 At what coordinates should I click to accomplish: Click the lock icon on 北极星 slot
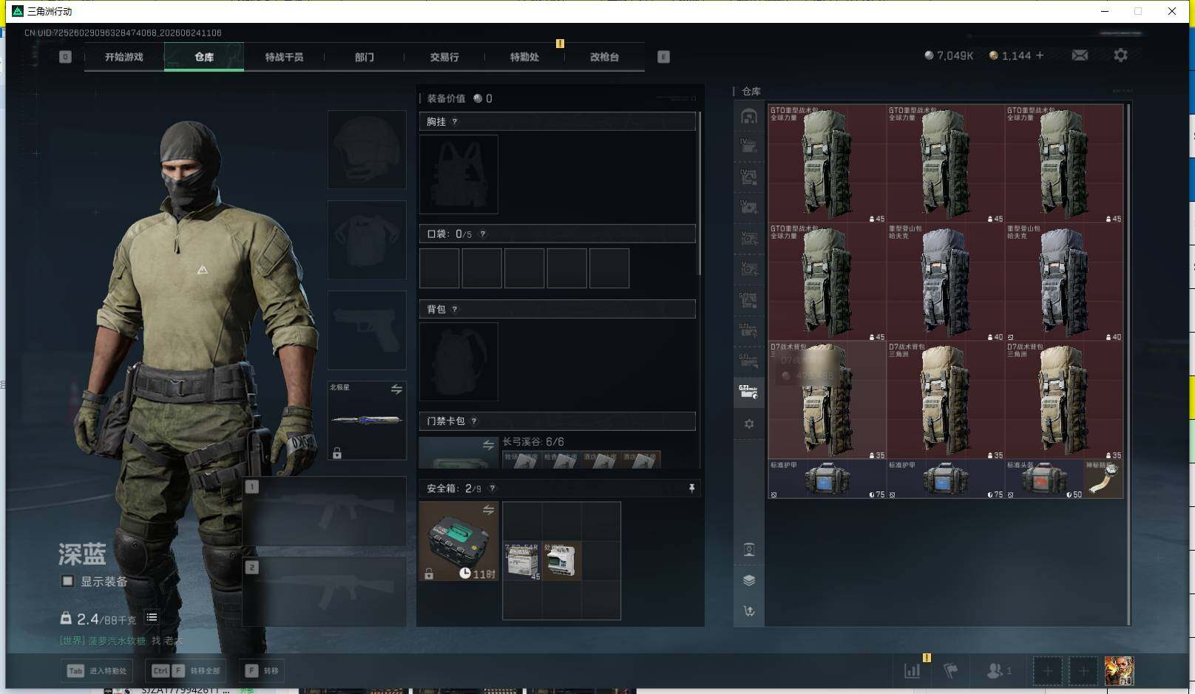coord(337,452)
